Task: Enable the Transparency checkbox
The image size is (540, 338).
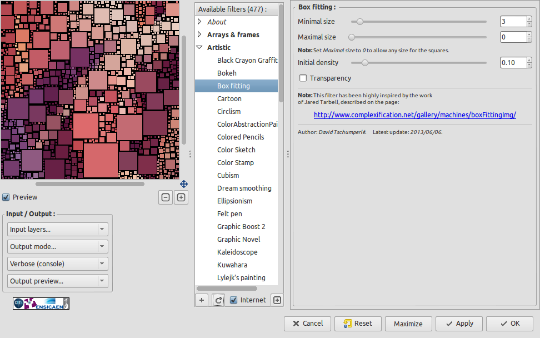Action: tap(303, 78)
